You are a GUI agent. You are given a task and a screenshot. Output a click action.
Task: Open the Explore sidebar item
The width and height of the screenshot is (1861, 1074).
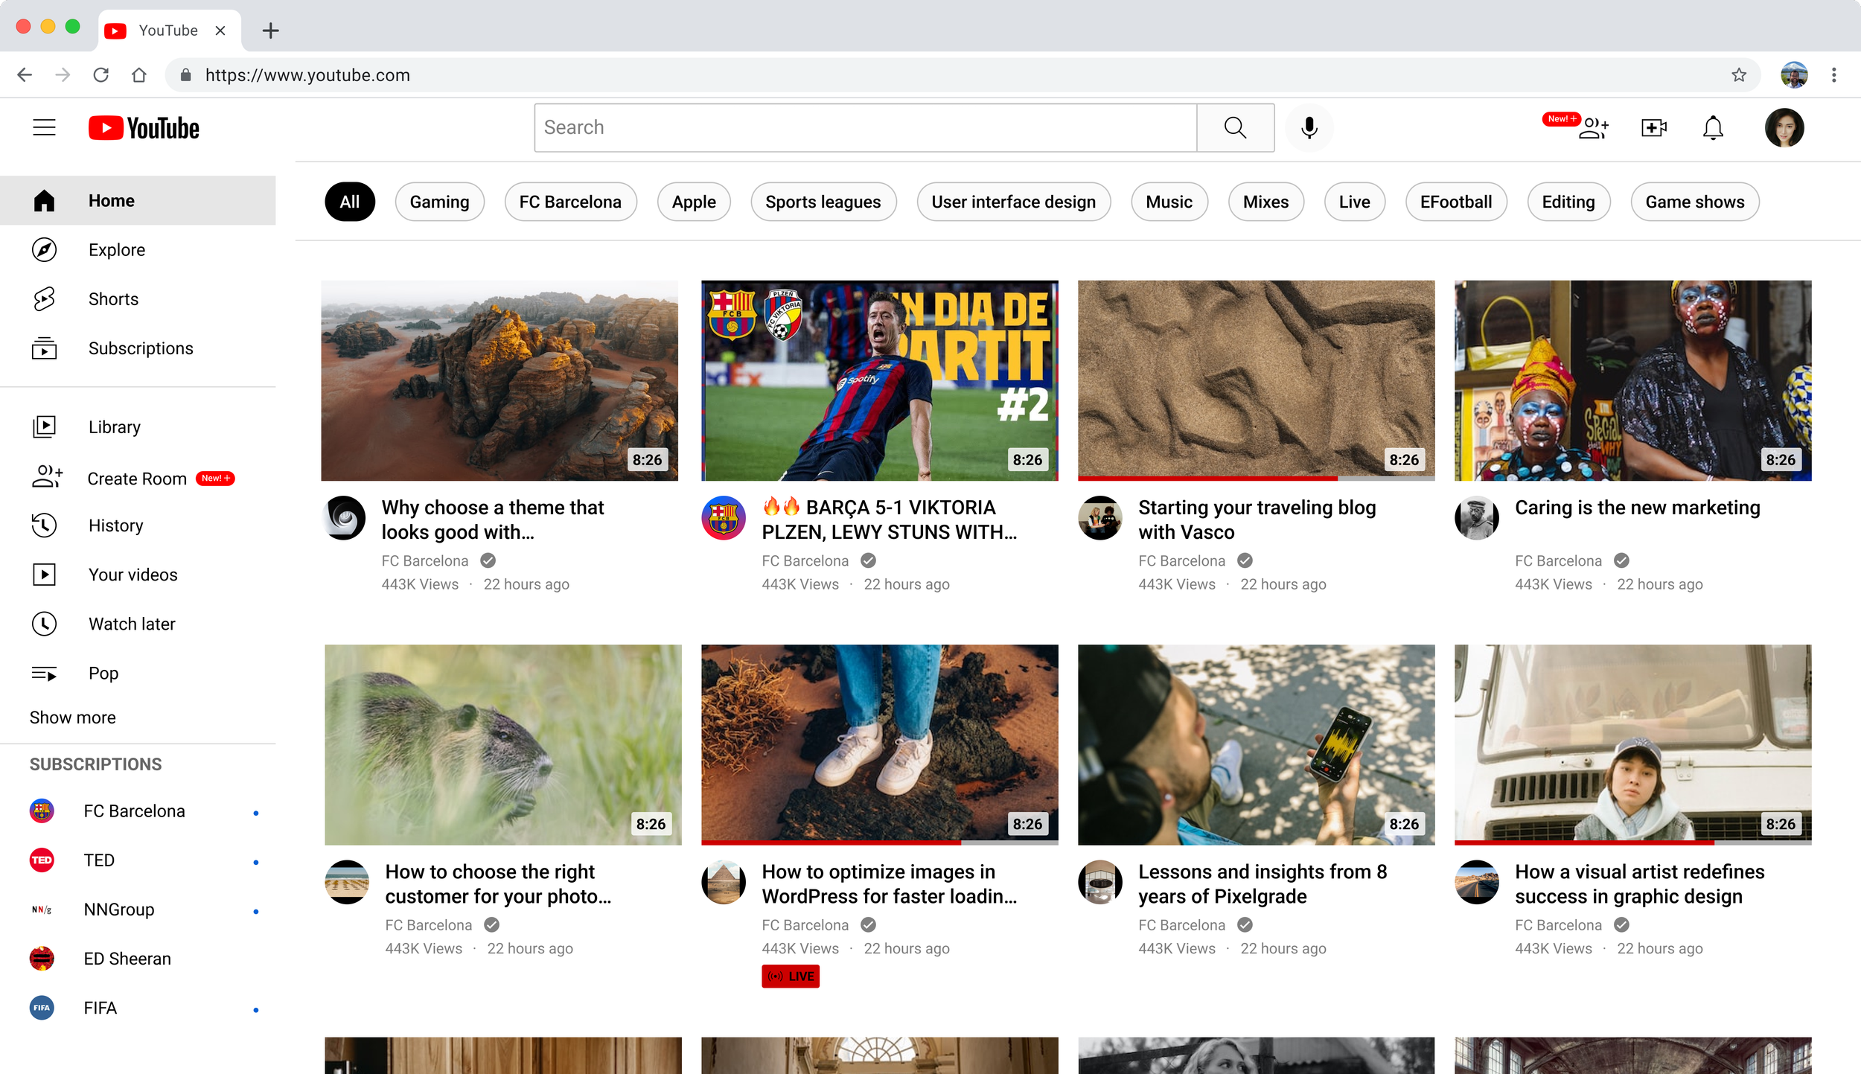tap(116, 250)
